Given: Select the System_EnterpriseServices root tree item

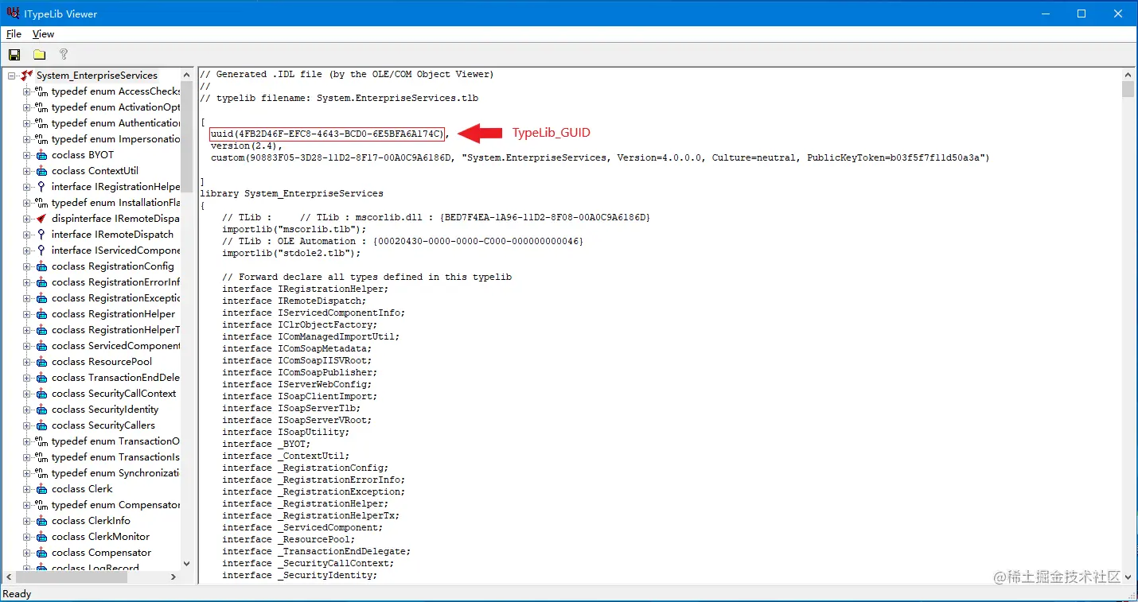Looking at the screenshot, I should click(x=97, y=76).
